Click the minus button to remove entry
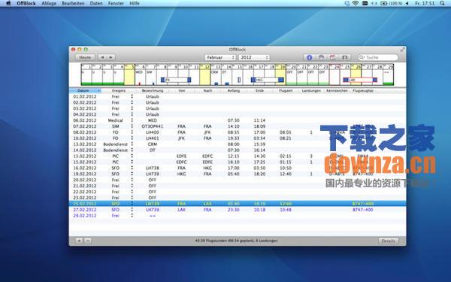This screenshot has height=282, width=451. click(88, 241)
